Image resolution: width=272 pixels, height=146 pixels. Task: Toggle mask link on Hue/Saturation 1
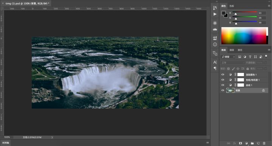click(235, 80)
